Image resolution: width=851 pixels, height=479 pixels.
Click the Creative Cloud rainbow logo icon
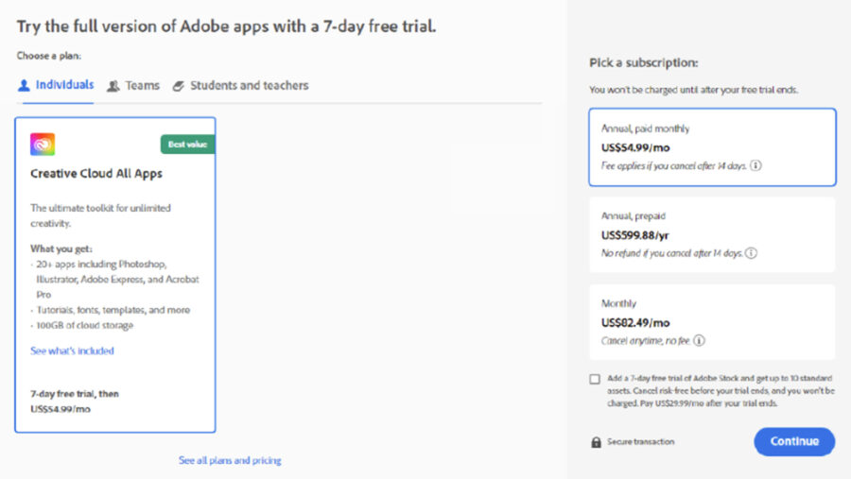pyautogui.click(x=43, y=145)
